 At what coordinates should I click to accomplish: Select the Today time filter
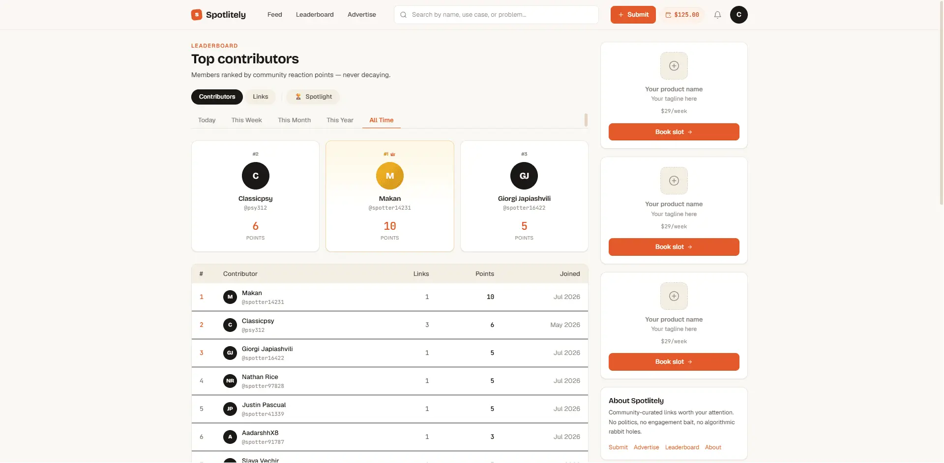207,120
